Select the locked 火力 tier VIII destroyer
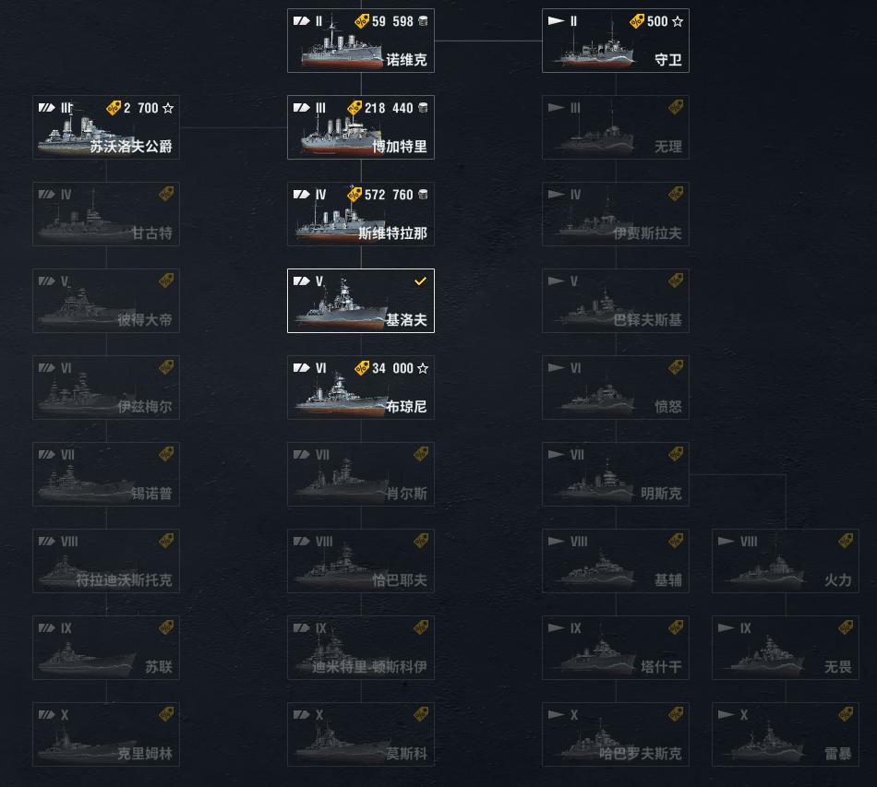Viewport: 877px width, 787px height. tap(785, 562)
